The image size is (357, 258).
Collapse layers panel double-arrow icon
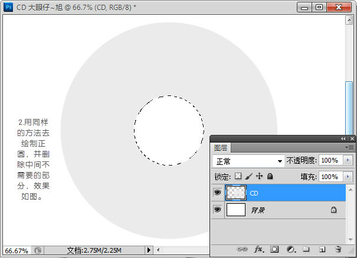(343, 138)
